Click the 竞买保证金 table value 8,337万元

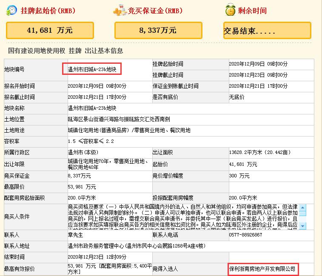click(79, 176)
